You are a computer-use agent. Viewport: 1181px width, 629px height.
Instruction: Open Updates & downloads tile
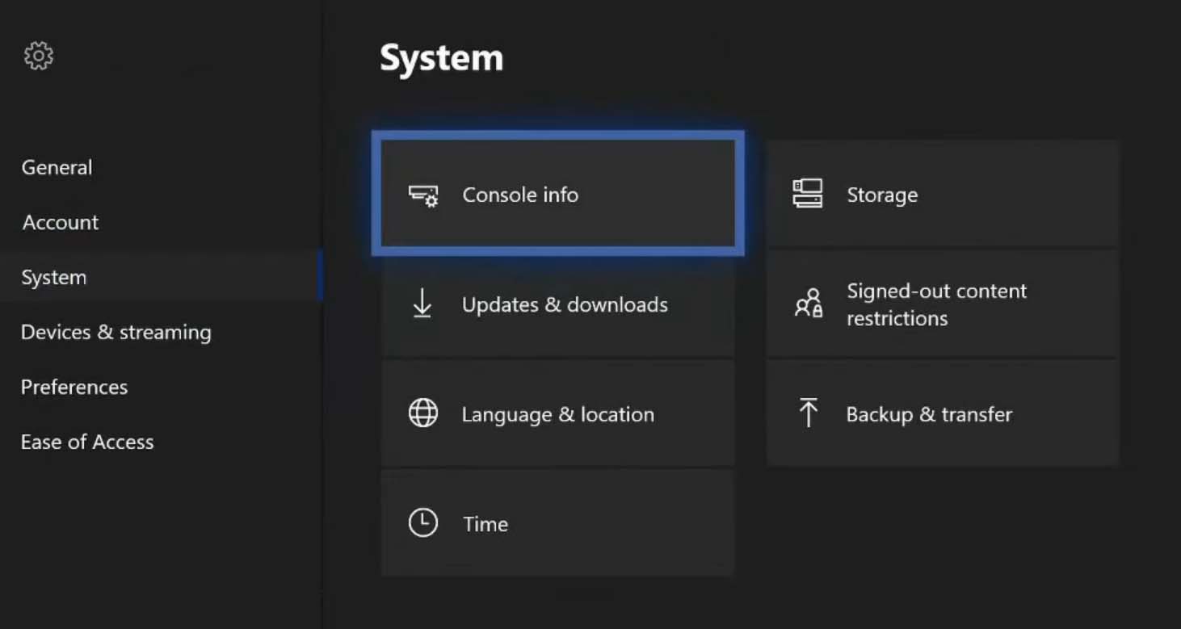click(x=557, y=304)
